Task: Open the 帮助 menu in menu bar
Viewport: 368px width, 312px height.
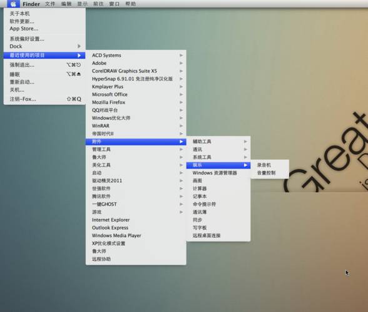Action: 131,4
